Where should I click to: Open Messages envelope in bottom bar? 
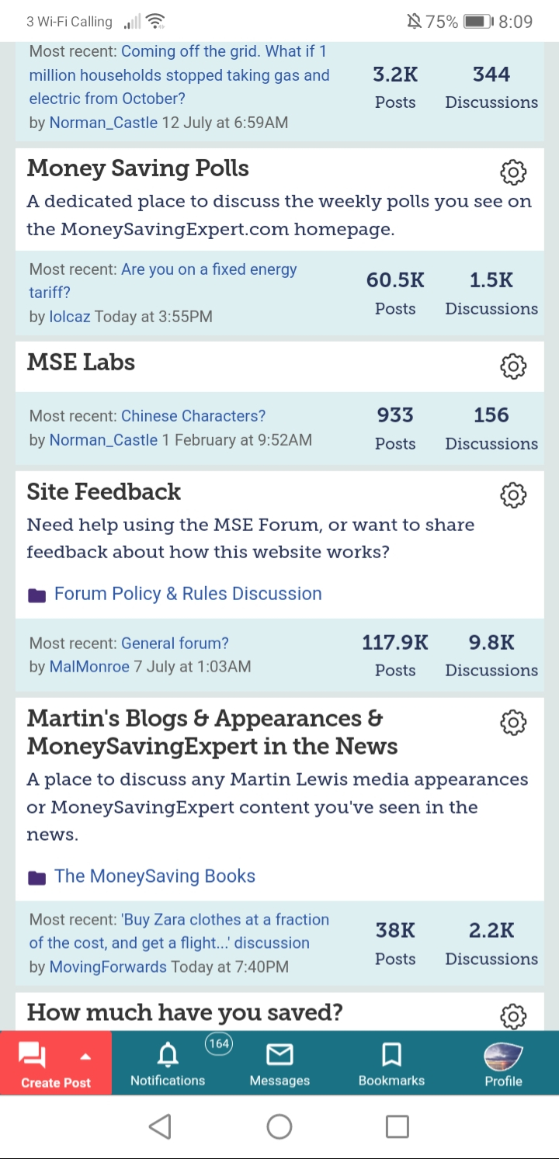(279, 1064)
